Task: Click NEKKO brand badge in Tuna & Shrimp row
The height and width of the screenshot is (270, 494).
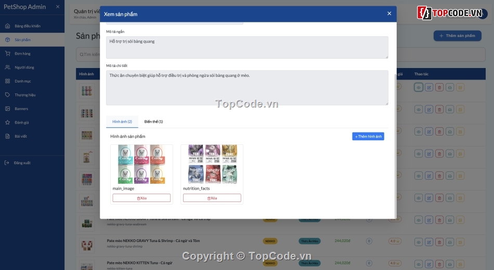Action: click(x=270, y=241)
